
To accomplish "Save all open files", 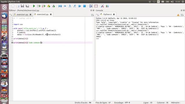I will point(27,6).
